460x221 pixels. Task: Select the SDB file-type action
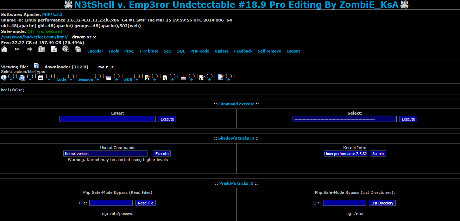point(128,79)
